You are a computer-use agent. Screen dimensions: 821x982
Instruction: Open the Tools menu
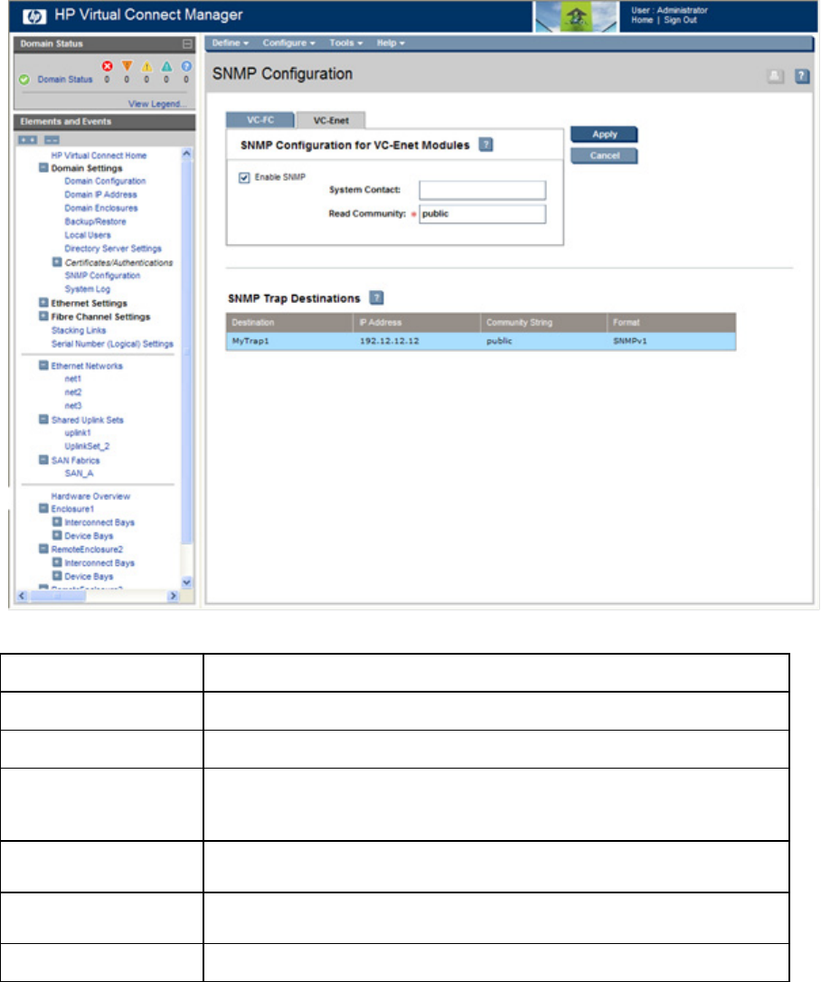click(345, 43)
